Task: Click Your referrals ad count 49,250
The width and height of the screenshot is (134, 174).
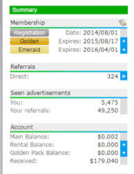Action: pos(107,111)
